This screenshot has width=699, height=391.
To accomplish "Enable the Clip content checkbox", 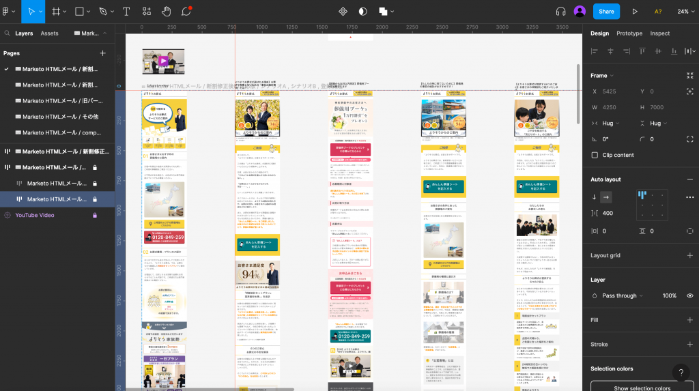I will pos(595,155).
